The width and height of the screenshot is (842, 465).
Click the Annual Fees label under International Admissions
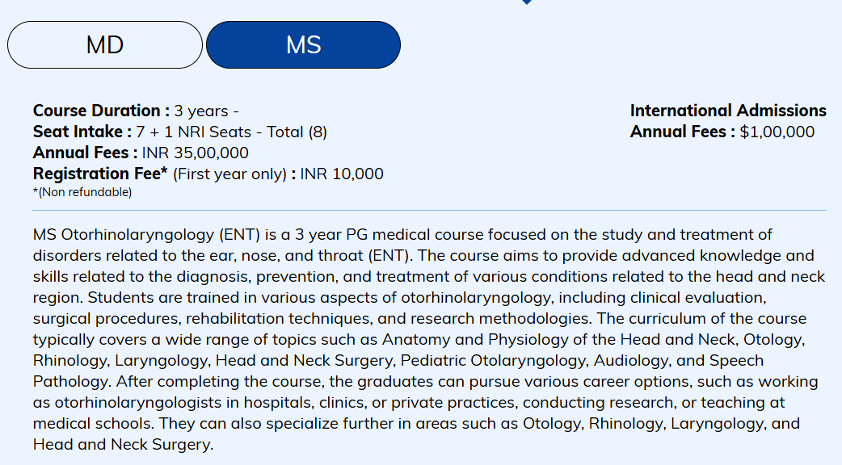[x=682, y=132]
